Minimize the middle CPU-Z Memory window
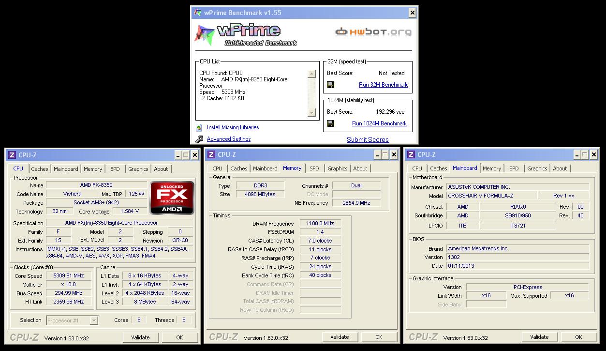This screenshot has width=606, height=351. pos(377,154)
